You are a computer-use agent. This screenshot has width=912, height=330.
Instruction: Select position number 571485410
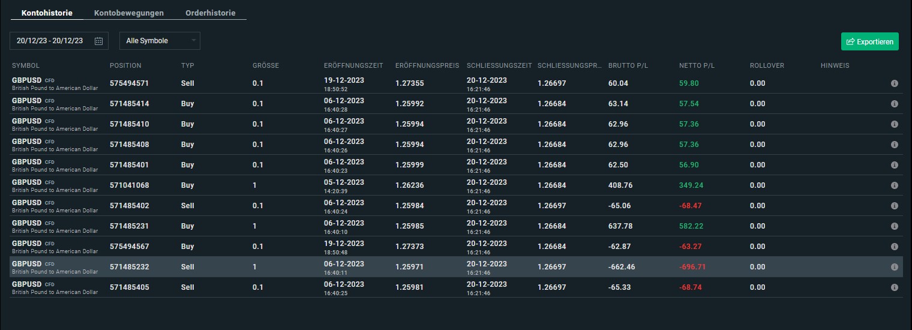click(x=129, y=124)
